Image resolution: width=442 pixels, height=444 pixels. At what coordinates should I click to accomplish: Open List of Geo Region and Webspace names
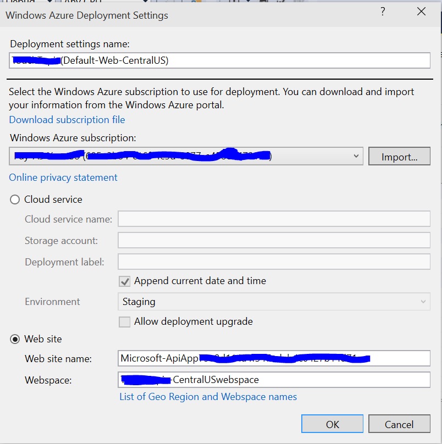pos(208,397)
